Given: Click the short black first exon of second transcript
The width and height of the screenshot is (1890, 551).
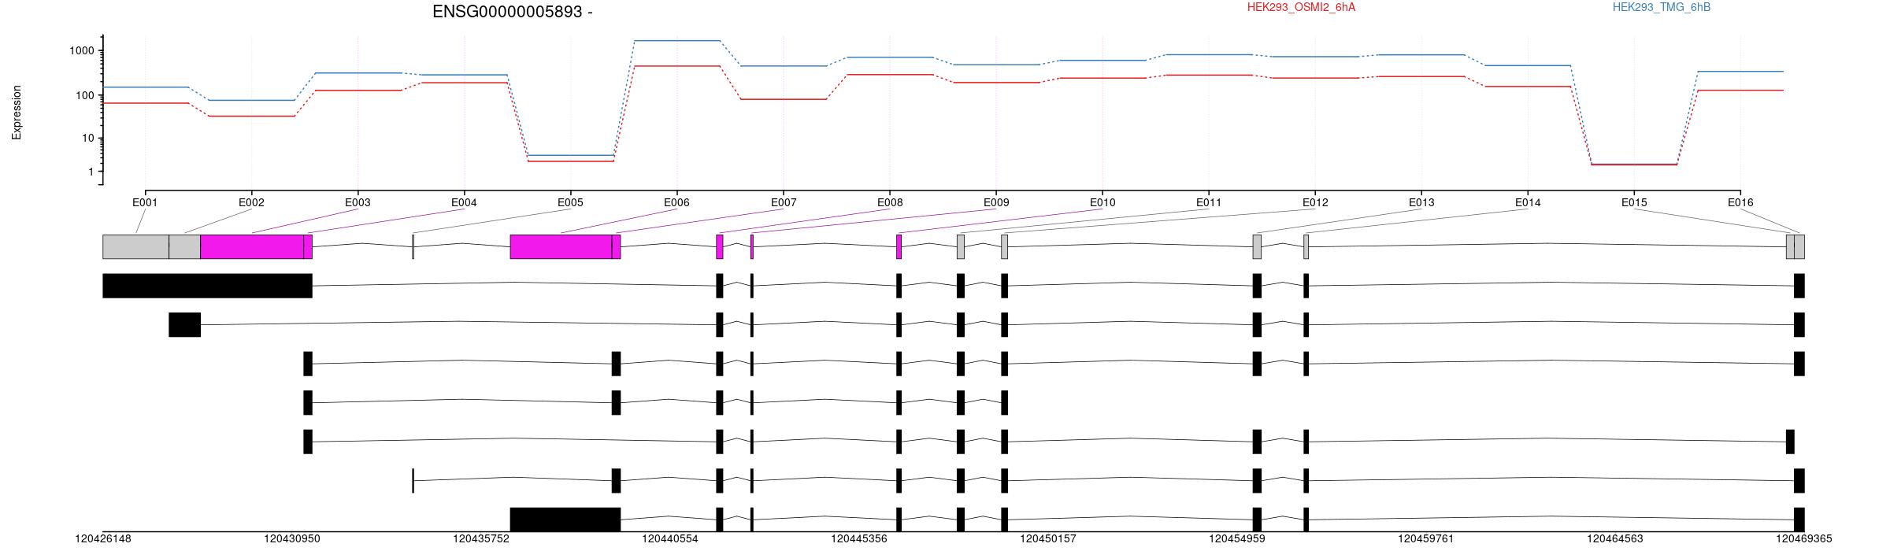Looking at the screenshot, I should click(x=184, y=324).
